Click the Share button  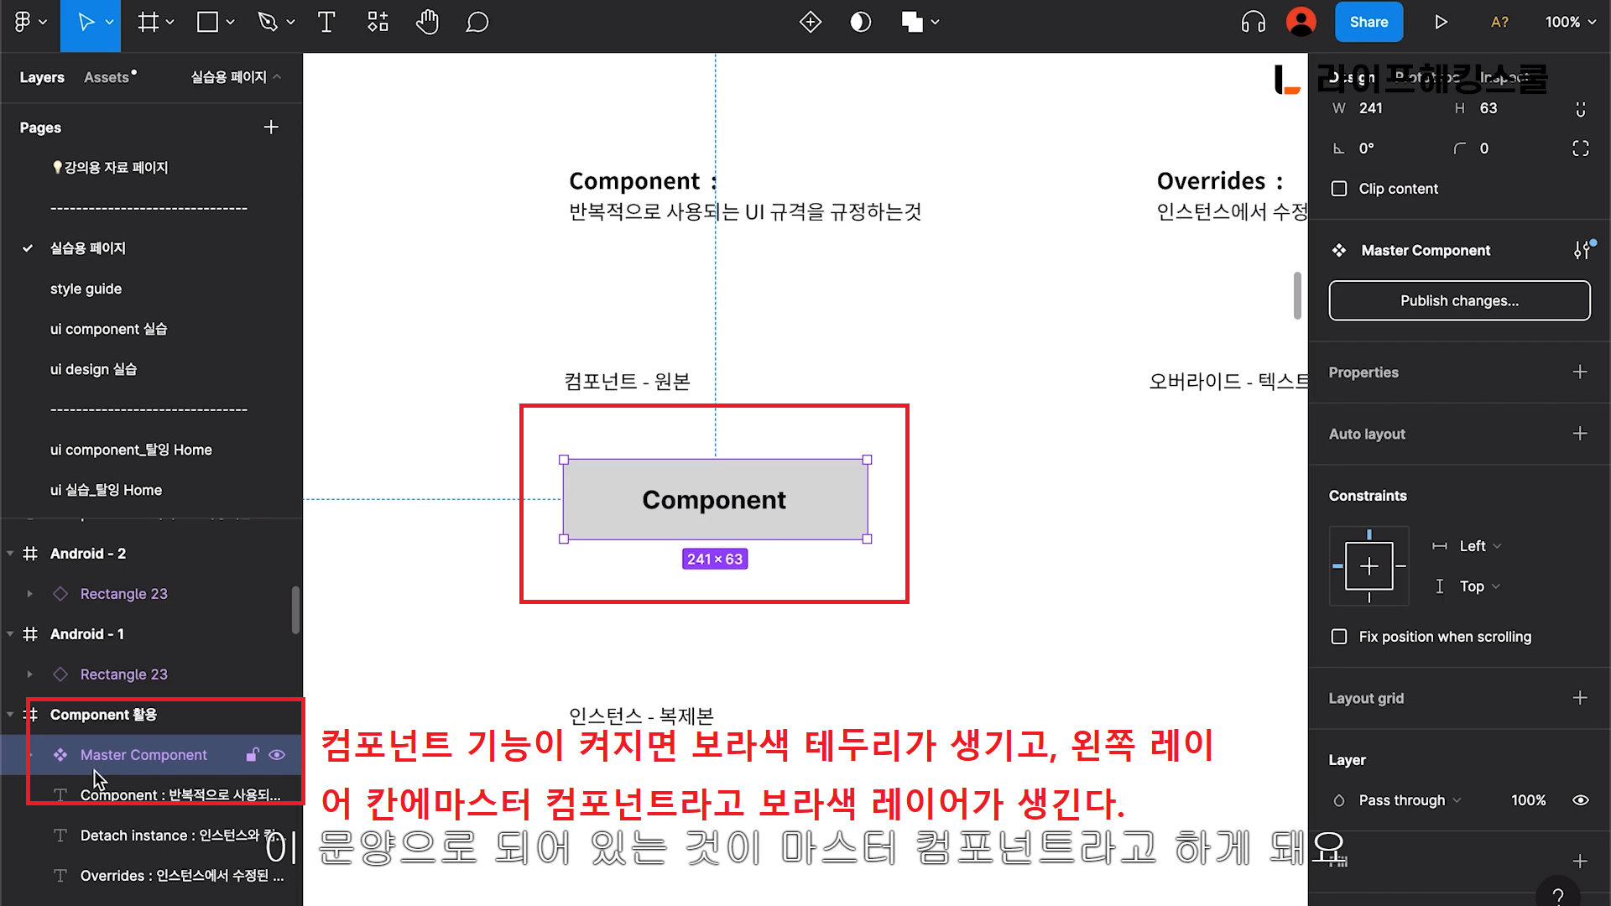coord(1368,23)
